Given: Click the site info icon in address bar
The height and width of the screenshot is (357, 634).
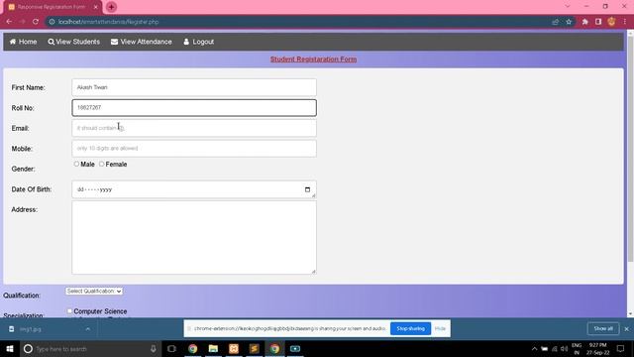Looking at the screenshot, I should 52,22.
